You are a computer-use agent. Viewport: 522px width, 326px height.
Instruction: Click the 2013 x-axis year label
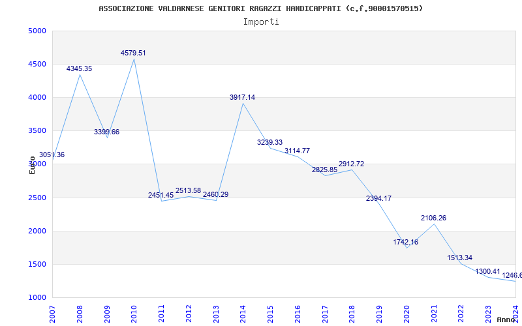[216, 314]
